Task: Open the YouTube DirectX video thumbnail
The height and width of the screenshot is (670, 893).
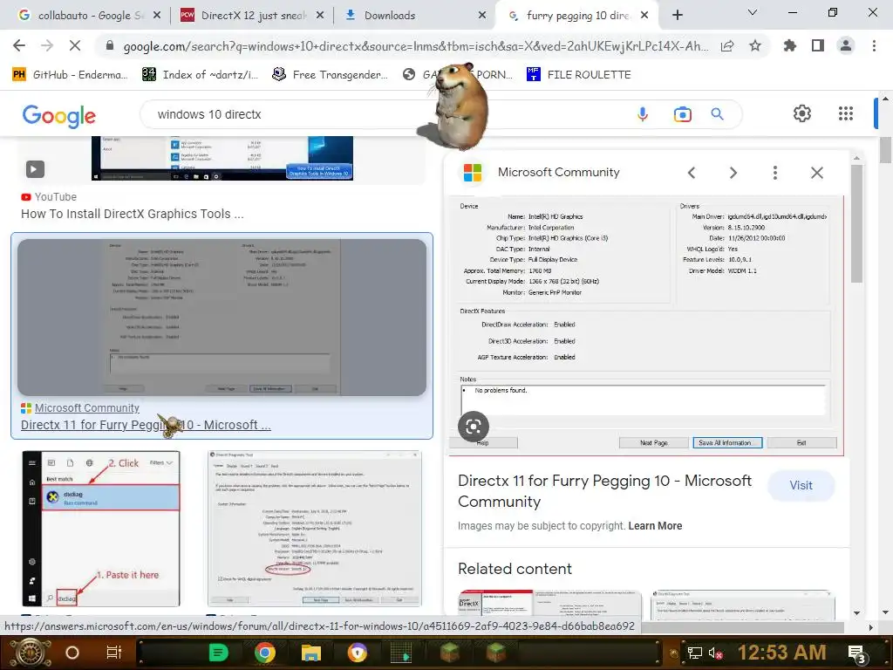Action: [x=222, y=159]
